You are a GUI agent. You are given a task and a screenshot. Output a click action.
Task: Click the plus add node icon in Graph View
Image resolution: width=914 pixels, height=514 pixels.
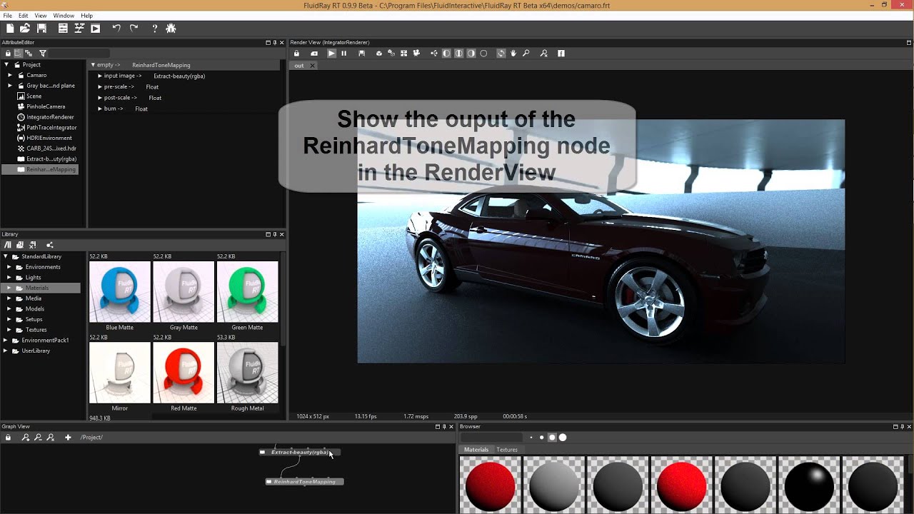point(68,438)
